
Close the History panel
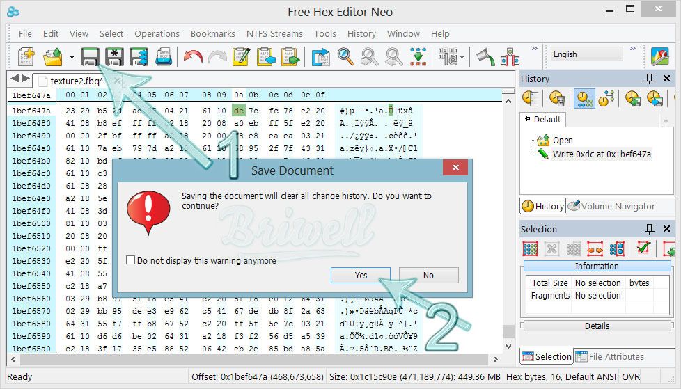click(666, 79)
